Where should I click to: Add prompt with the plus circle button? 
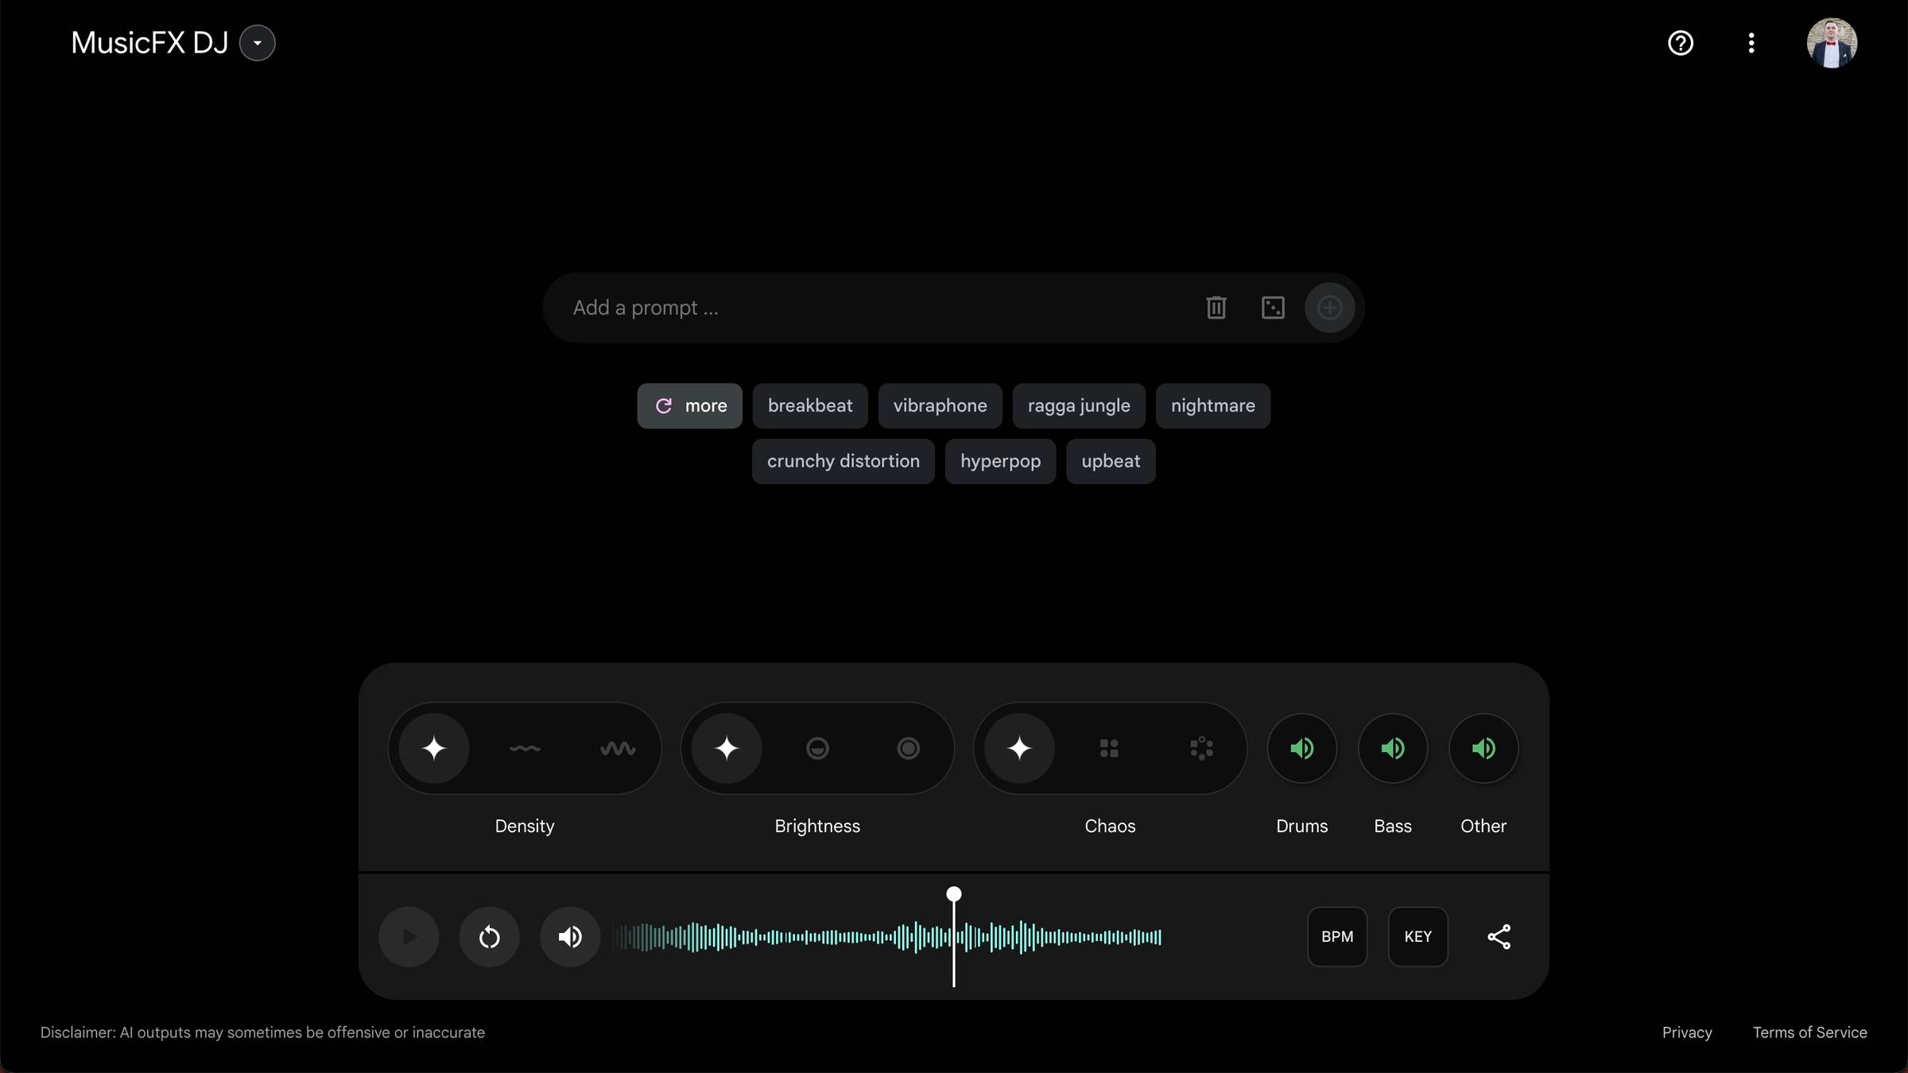1329,308
